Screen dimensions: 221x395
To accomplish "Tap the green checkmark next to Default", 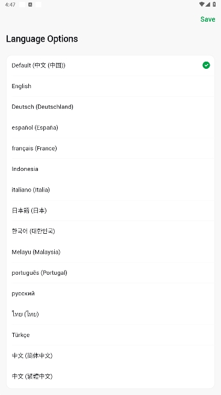I will [x=206, y=65].
